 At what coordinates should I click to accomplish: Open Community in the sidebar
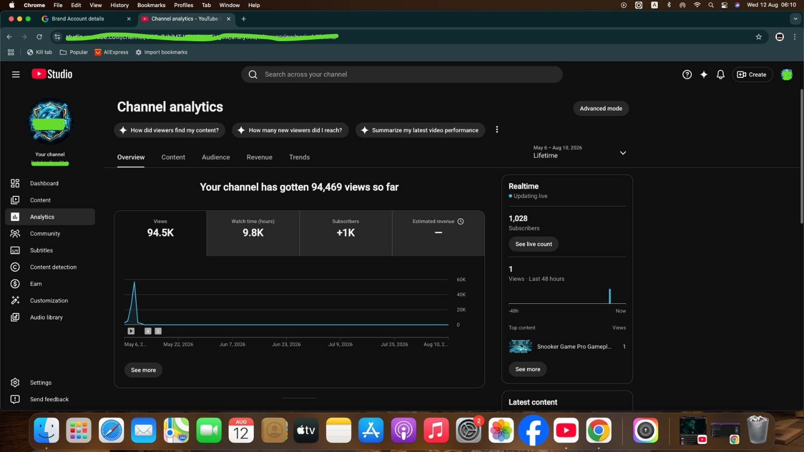coord(50,234)
